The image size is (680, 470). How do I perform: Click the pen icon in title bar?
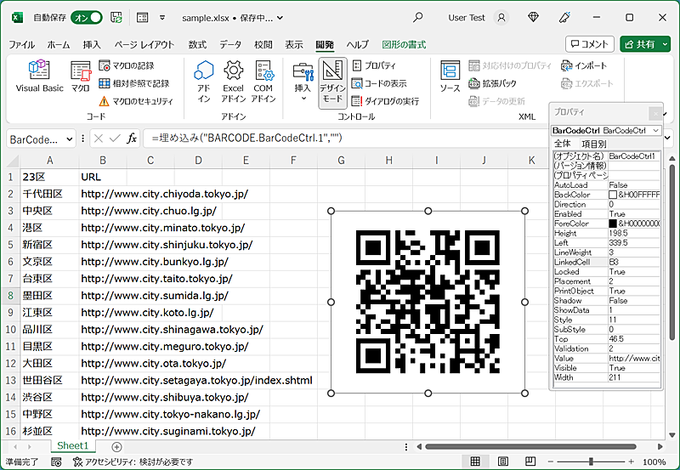564,17
